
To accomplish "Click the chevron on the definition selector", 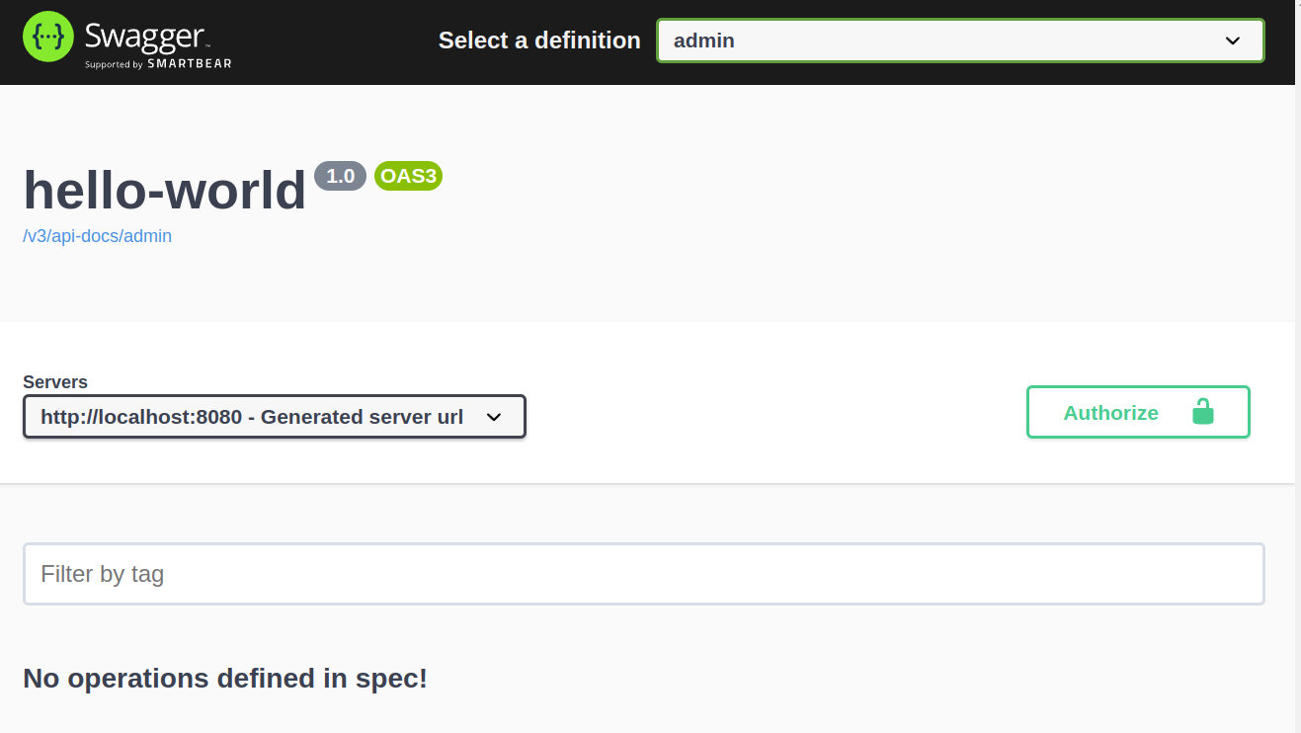I will coord(1232,41).
